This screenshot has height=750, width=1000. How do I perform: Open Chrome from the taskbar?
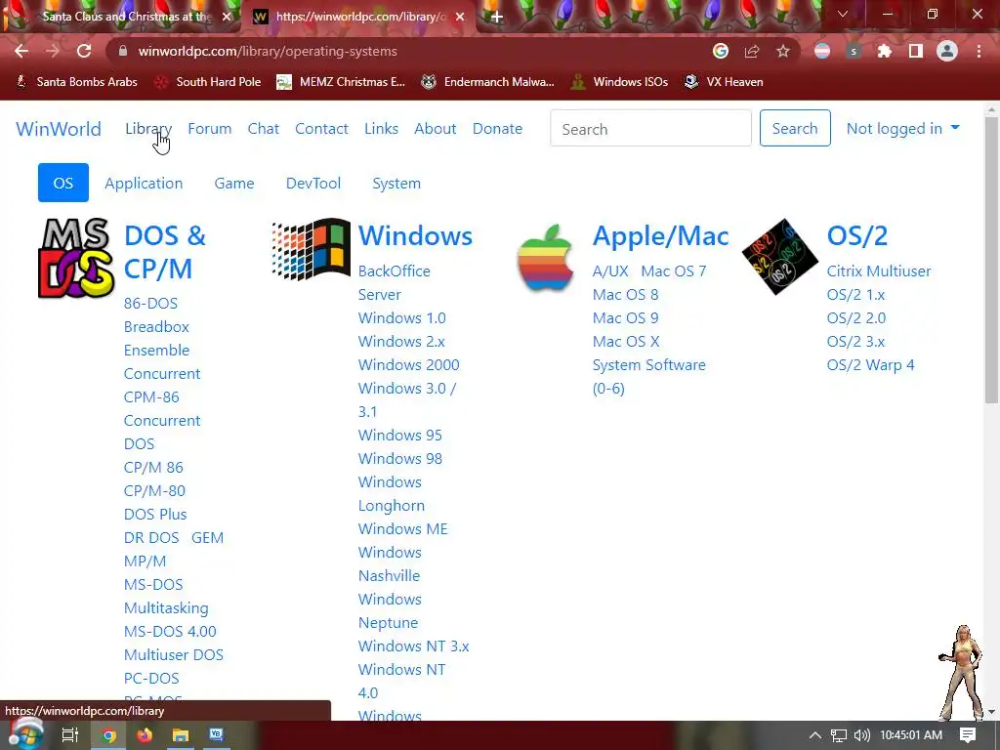(x=109, y=735)
